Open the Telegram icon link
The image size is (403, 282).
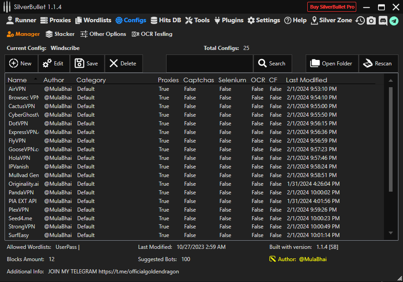[x=394, y=20]
